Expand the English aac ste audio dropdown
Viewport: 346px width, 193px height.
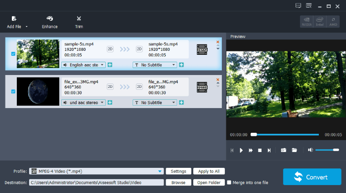tap(84, 65)
